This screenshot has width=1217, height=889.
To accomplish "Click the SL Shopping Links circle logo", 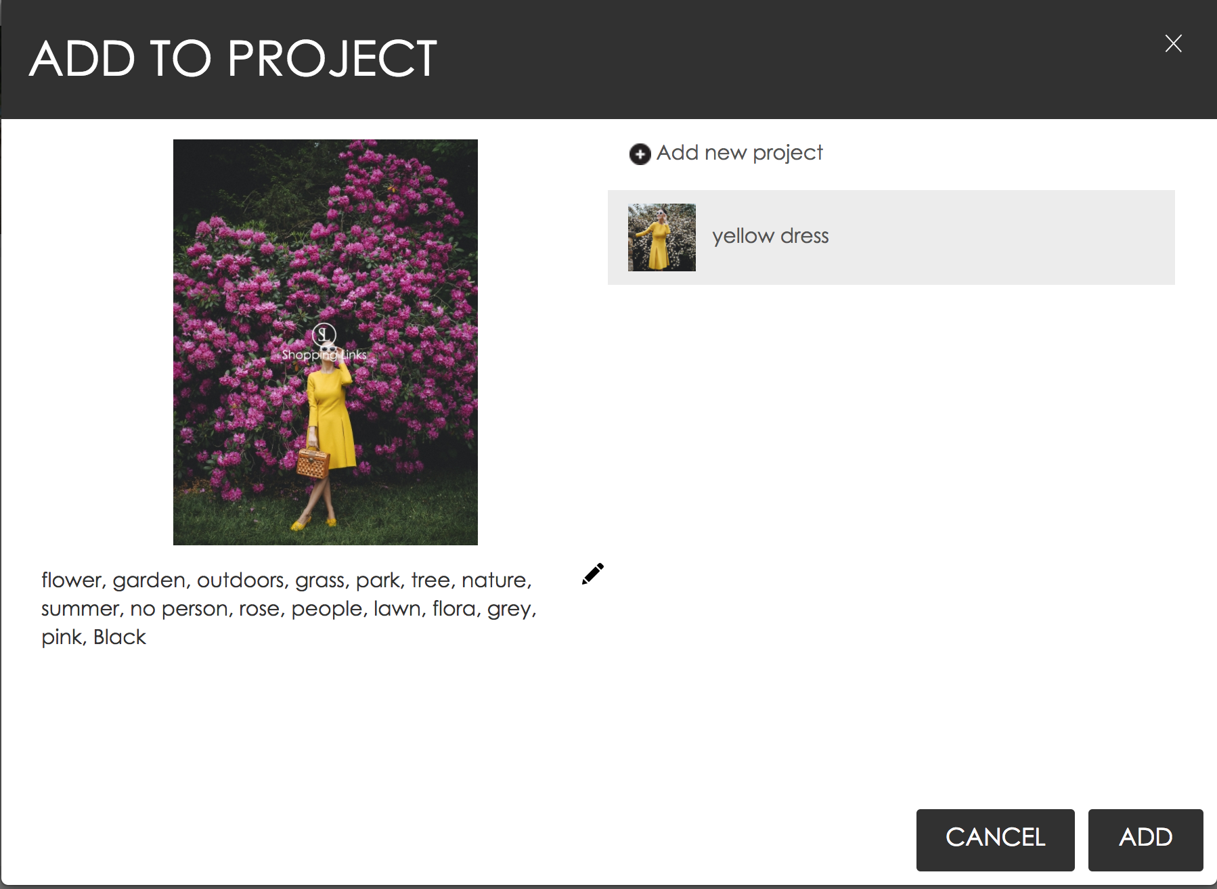I will (x=324, y=335).
